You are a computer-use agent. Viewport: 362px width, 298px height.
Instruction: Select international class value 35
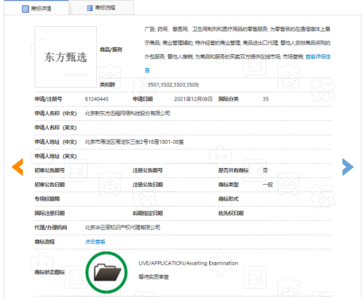tap(265, 99)
